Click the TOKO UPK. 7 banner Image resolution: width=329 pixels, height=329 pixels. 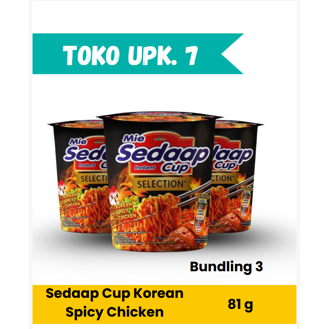pyautogui.click(x=138, y=54)
